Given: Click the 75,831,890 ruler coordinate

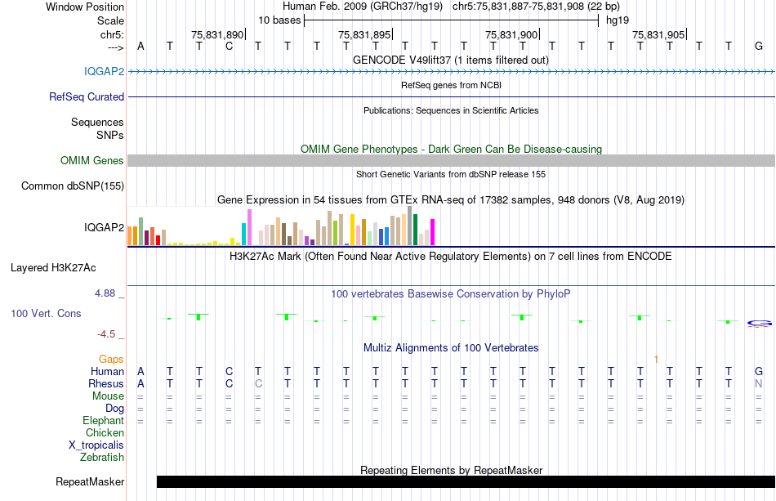Looking at the screenshot, I should [x=217, y=34].
